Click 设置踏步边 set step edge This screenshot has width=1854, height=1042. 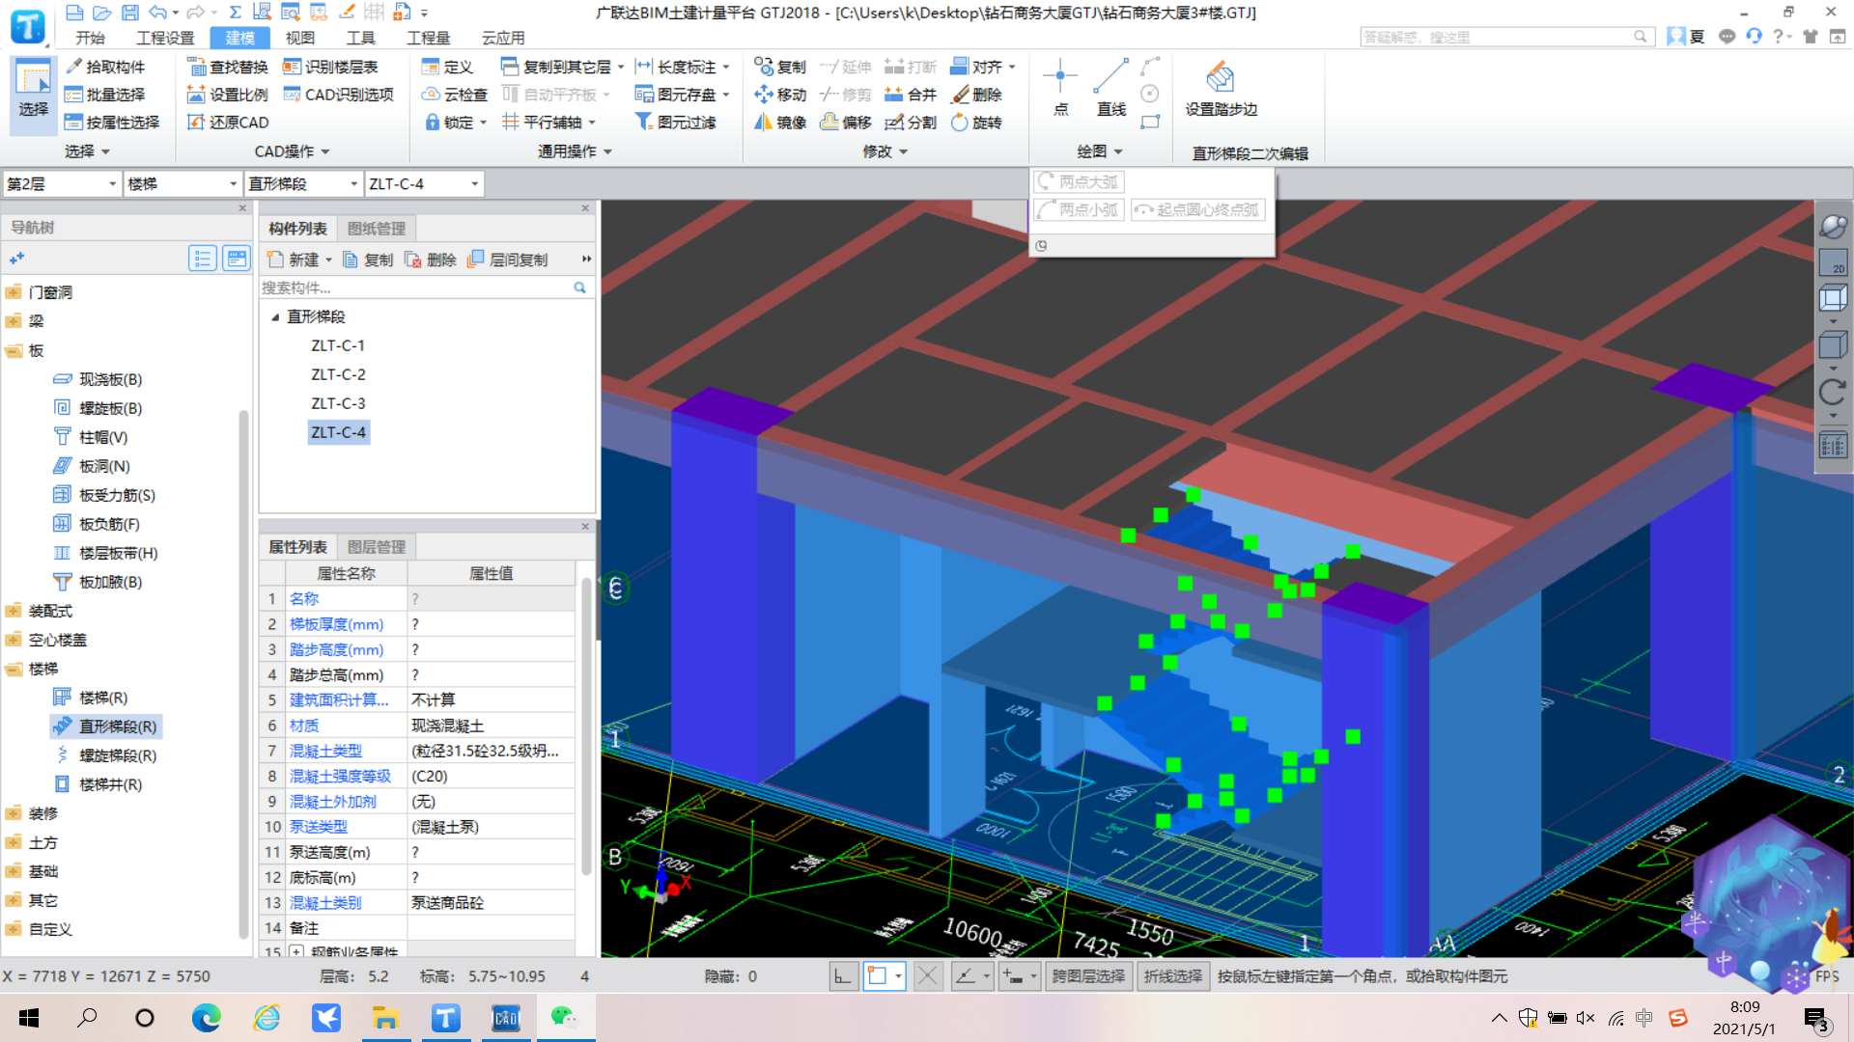1221,89
